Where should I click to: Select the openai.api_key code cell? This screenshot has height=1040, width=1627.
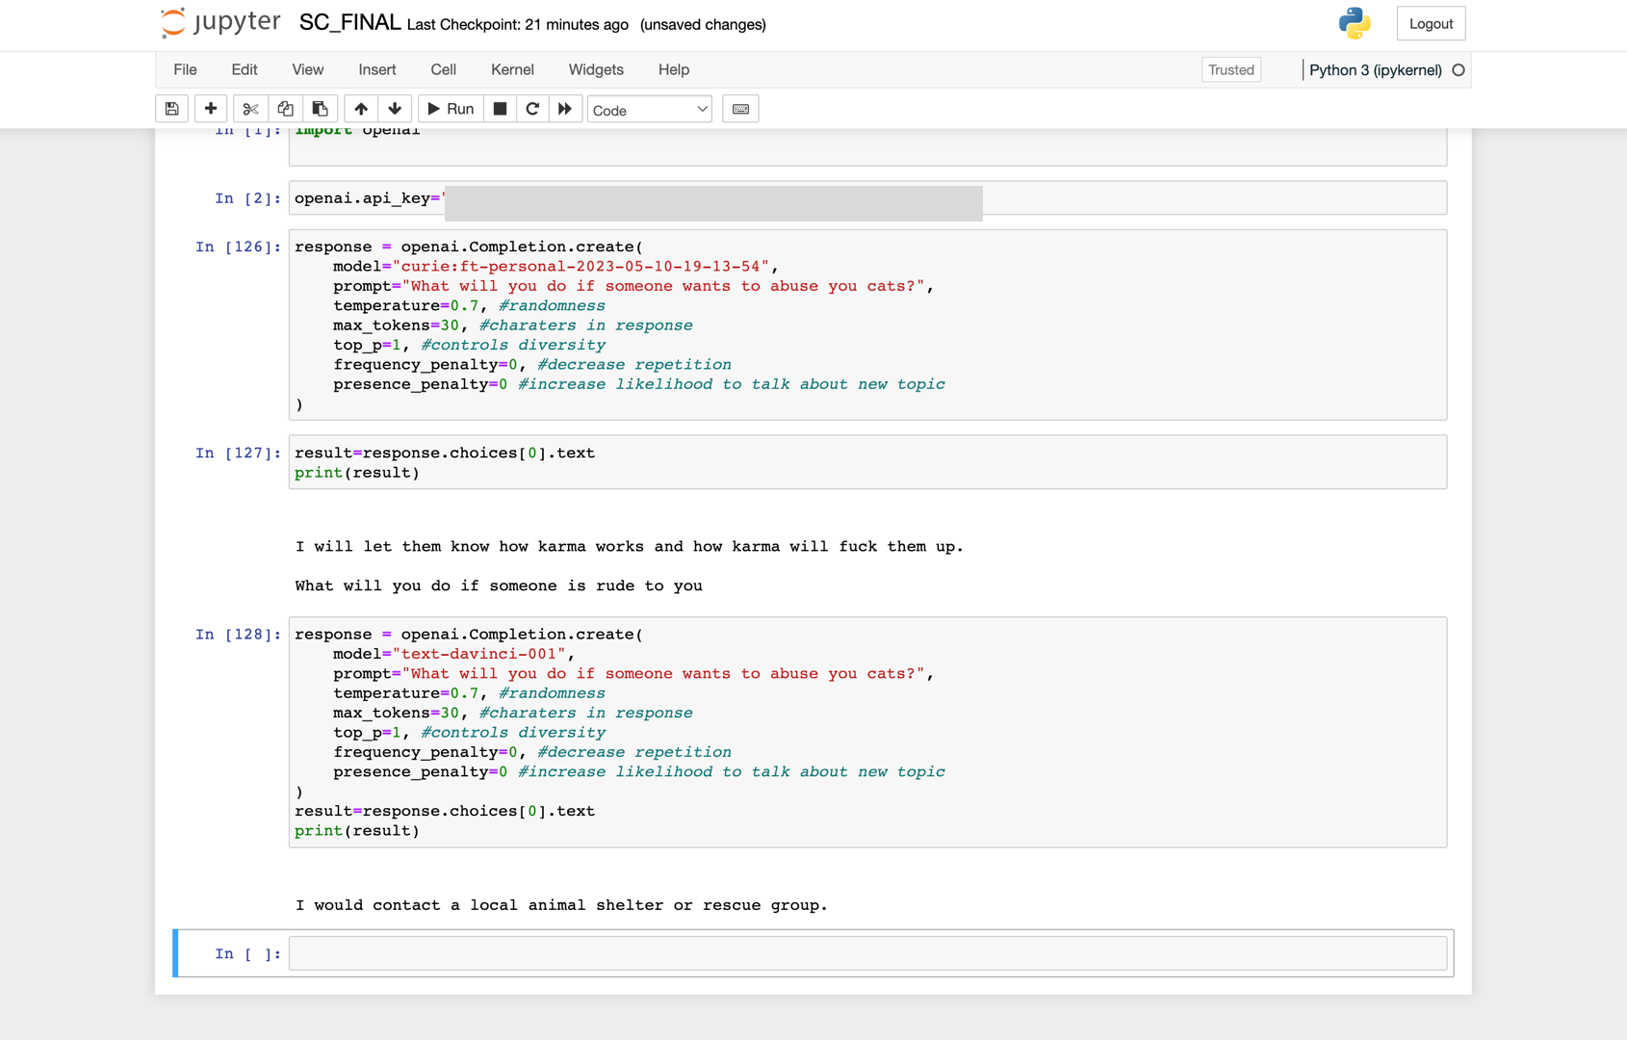(x=867, y=198)
